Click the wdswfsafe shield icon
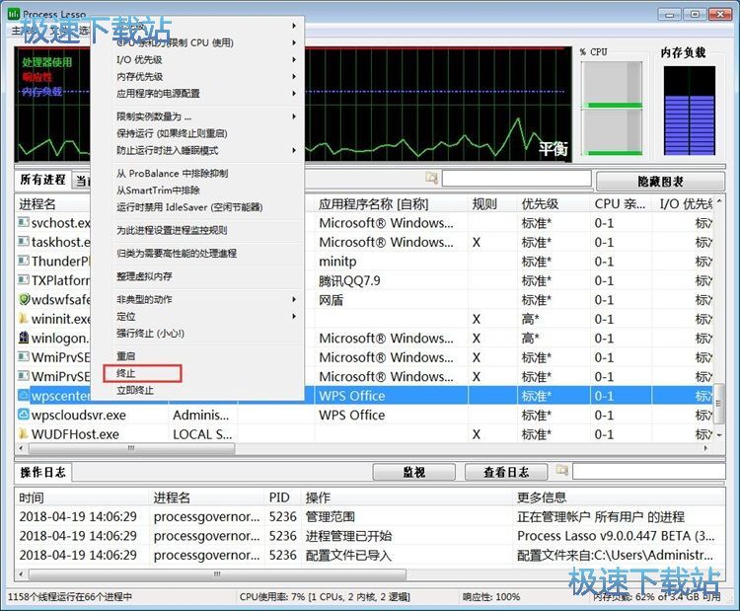 [24, 300]
